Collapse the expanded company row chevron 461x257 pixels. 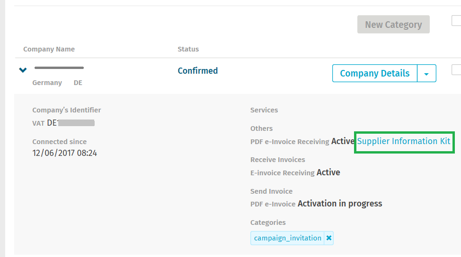tap(23, 70)
